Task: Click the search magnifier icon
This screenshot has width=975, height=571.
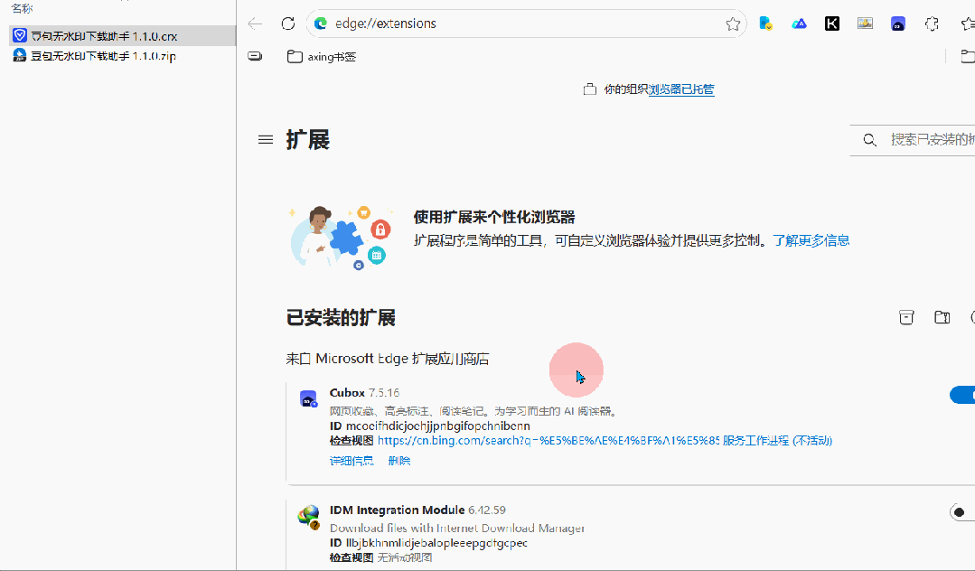Action: point(870,140)
